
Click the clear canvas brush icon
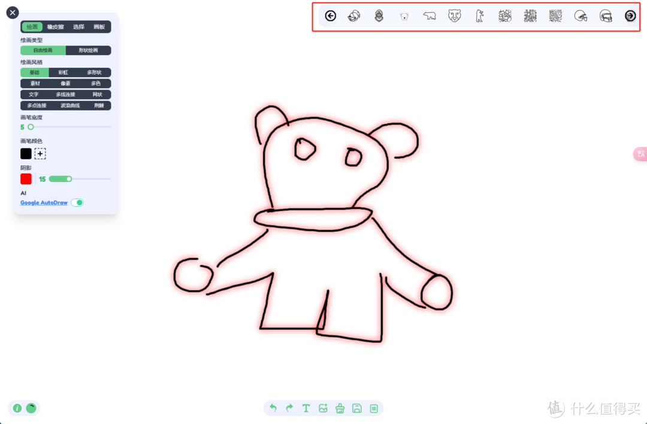click(x=340, y=408)
